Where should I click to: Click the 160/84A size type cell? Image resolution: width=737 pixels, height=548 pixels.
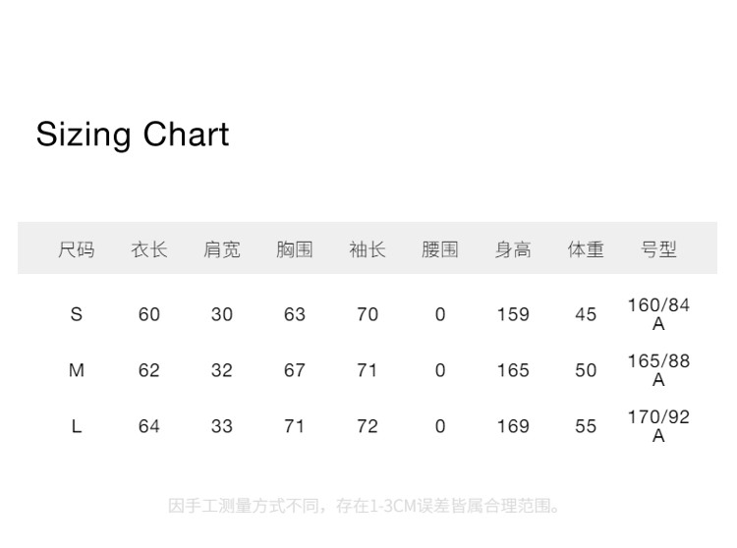pos(658,314)
